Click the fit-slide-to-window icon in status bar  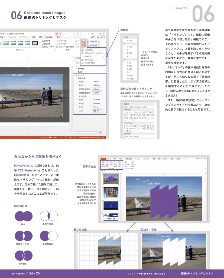pyautogui.click(x=103, y=137)
